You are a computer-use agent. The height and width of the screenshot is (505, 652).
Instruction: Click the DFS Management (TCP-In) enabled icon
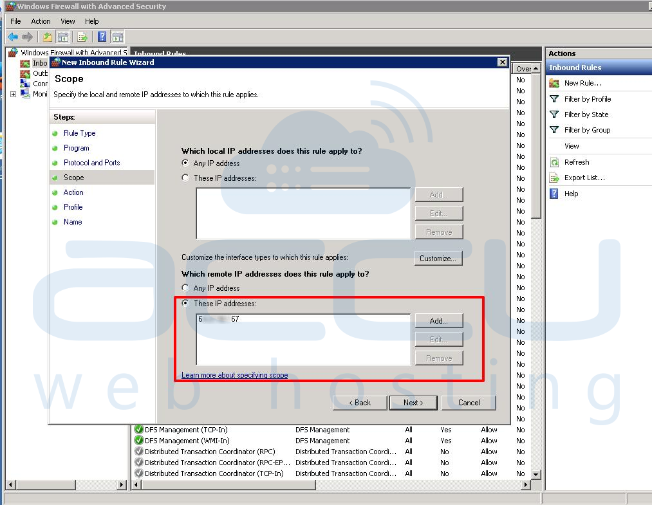tap(139, 429)
